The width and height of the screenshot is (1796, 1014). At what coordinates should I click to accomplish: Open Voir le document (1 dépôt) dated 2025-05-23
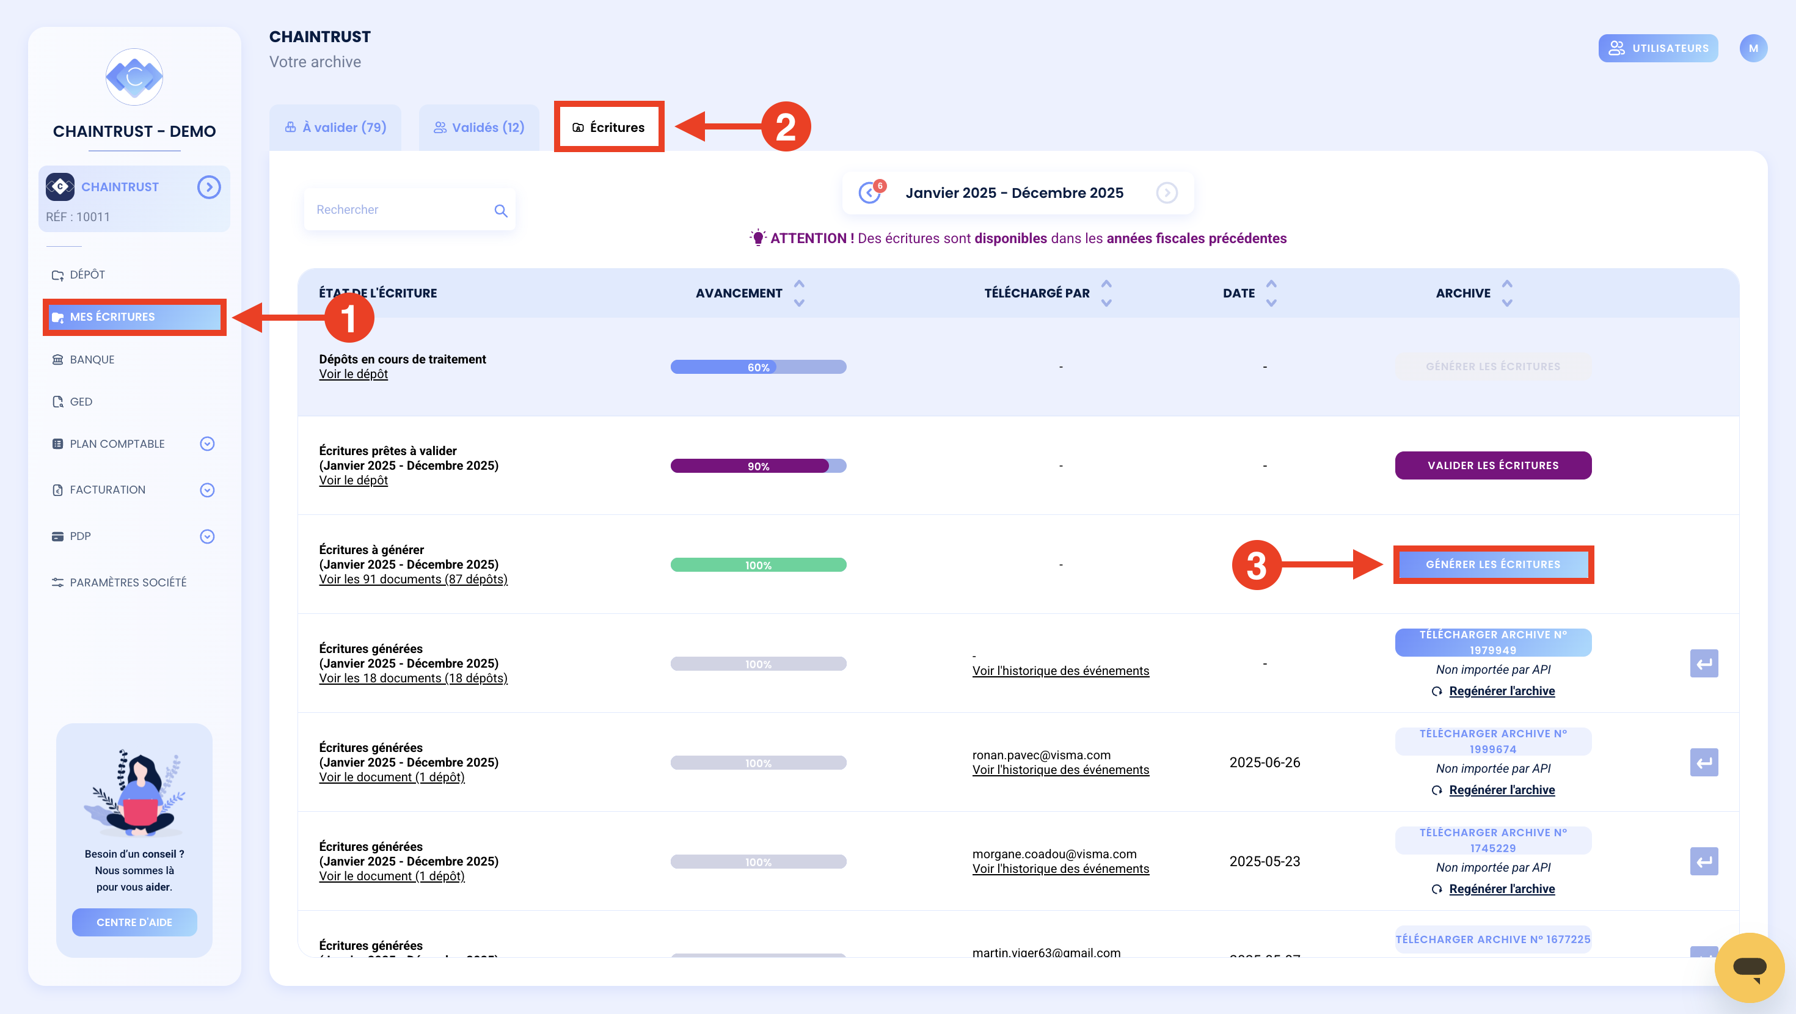pos(392,877)
